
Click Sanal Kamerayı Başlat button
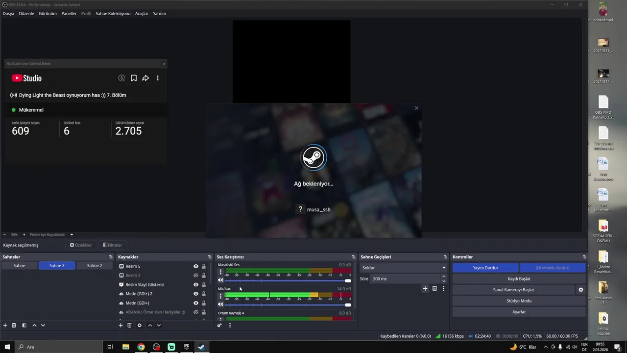point(513,290)
